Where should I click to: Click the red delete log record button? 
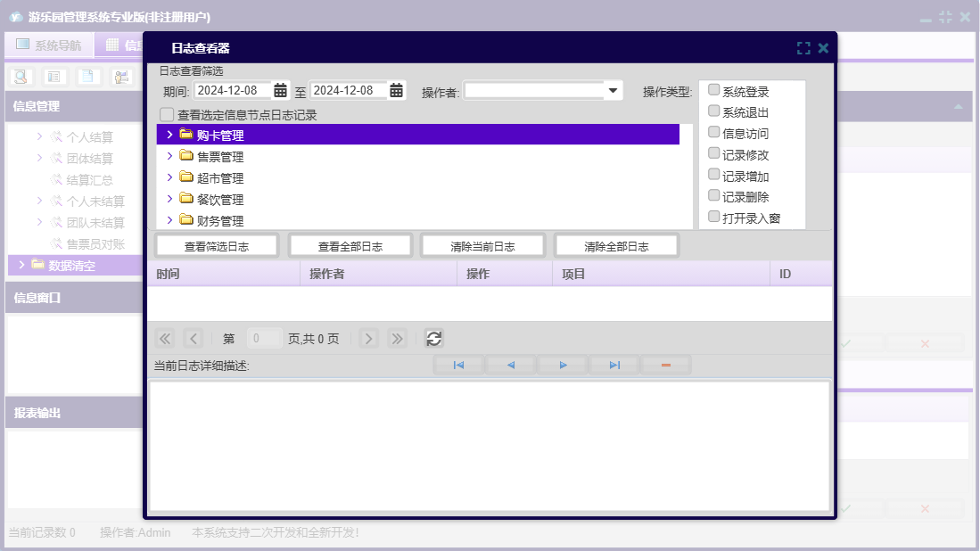[665, 365]
